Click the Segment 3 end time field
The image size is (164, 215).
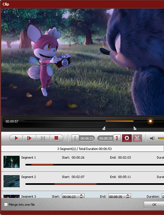coord(120,196)
